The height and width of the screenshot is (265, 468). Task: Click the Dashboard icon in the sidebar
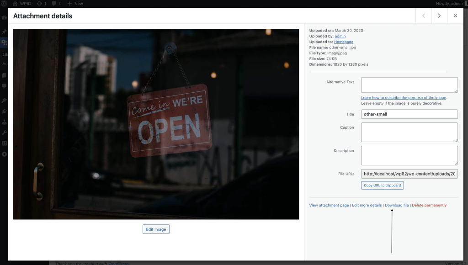(x=4, y=17)
